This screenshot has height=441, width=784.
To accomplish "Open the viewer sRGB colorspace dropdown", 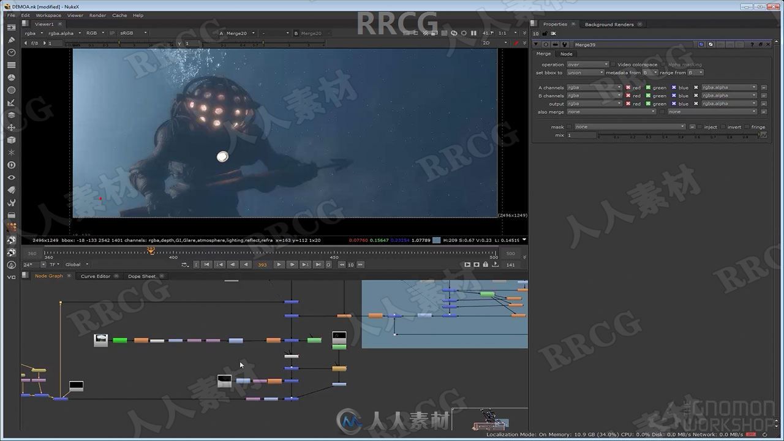I will [x=133, y=33].
